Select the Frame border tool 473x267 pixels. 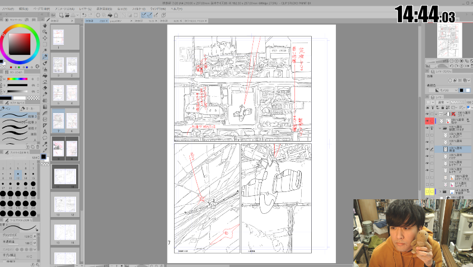click(x=45, y=119)
